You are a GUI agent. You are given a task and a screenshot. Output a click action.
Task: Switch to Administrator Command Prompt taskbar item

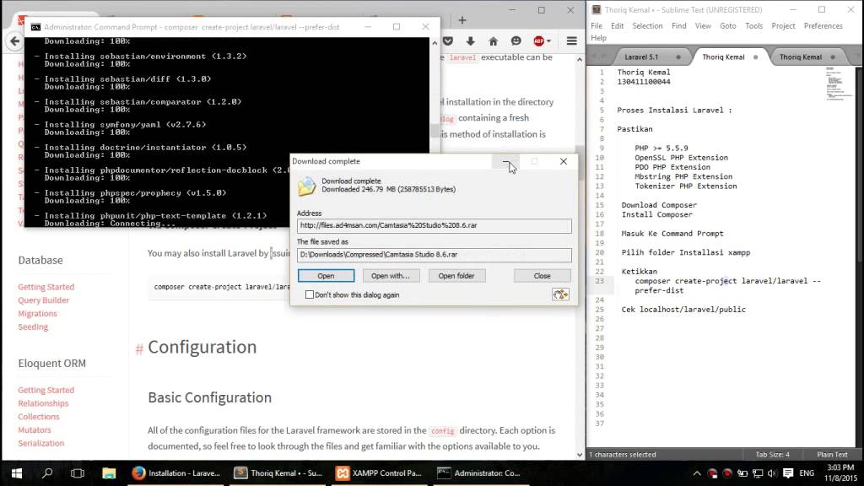pyautogui.click(x=479, y=473)
